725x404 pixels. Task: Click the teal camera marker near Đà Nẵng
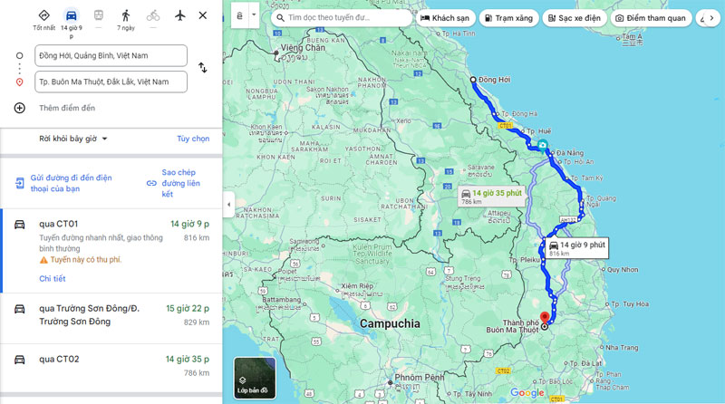pos(543,146)
